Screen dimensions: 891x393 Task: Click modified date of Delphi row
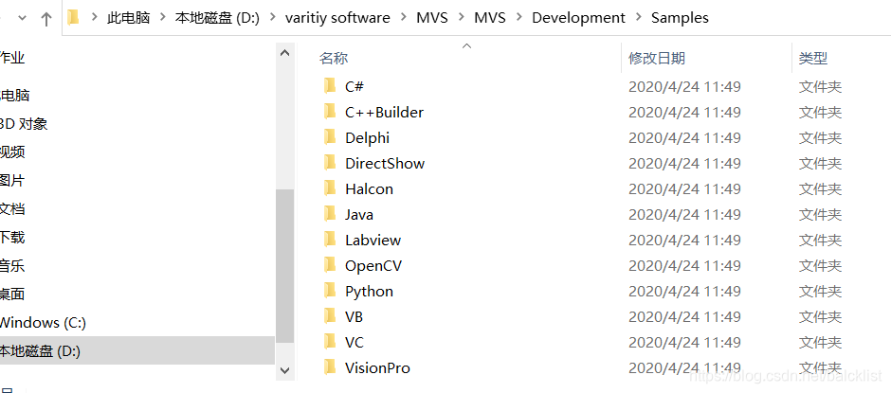pyautogui.click(x=684, y=137)
